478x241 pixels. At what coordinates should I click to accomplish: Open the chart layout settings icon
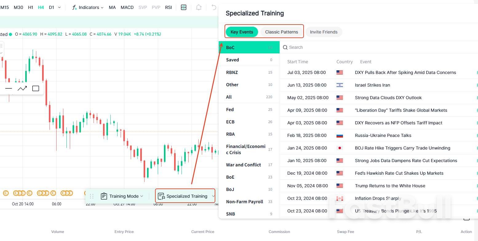click(x=183, y=7)
